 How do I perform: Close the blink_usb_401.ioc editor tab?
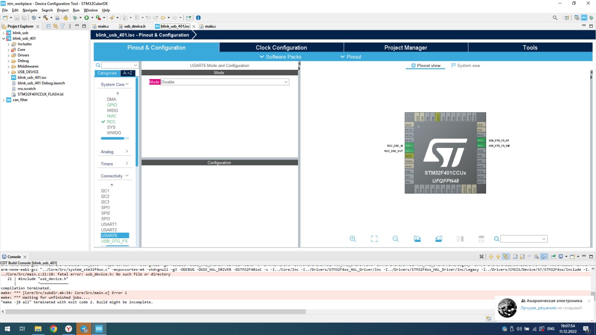coord(194,27)
